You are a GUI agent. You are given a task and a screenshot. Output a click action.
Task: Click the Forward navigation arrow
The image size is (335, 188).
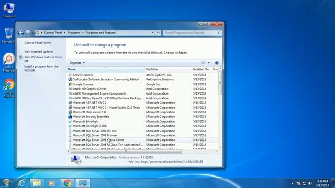28,33
